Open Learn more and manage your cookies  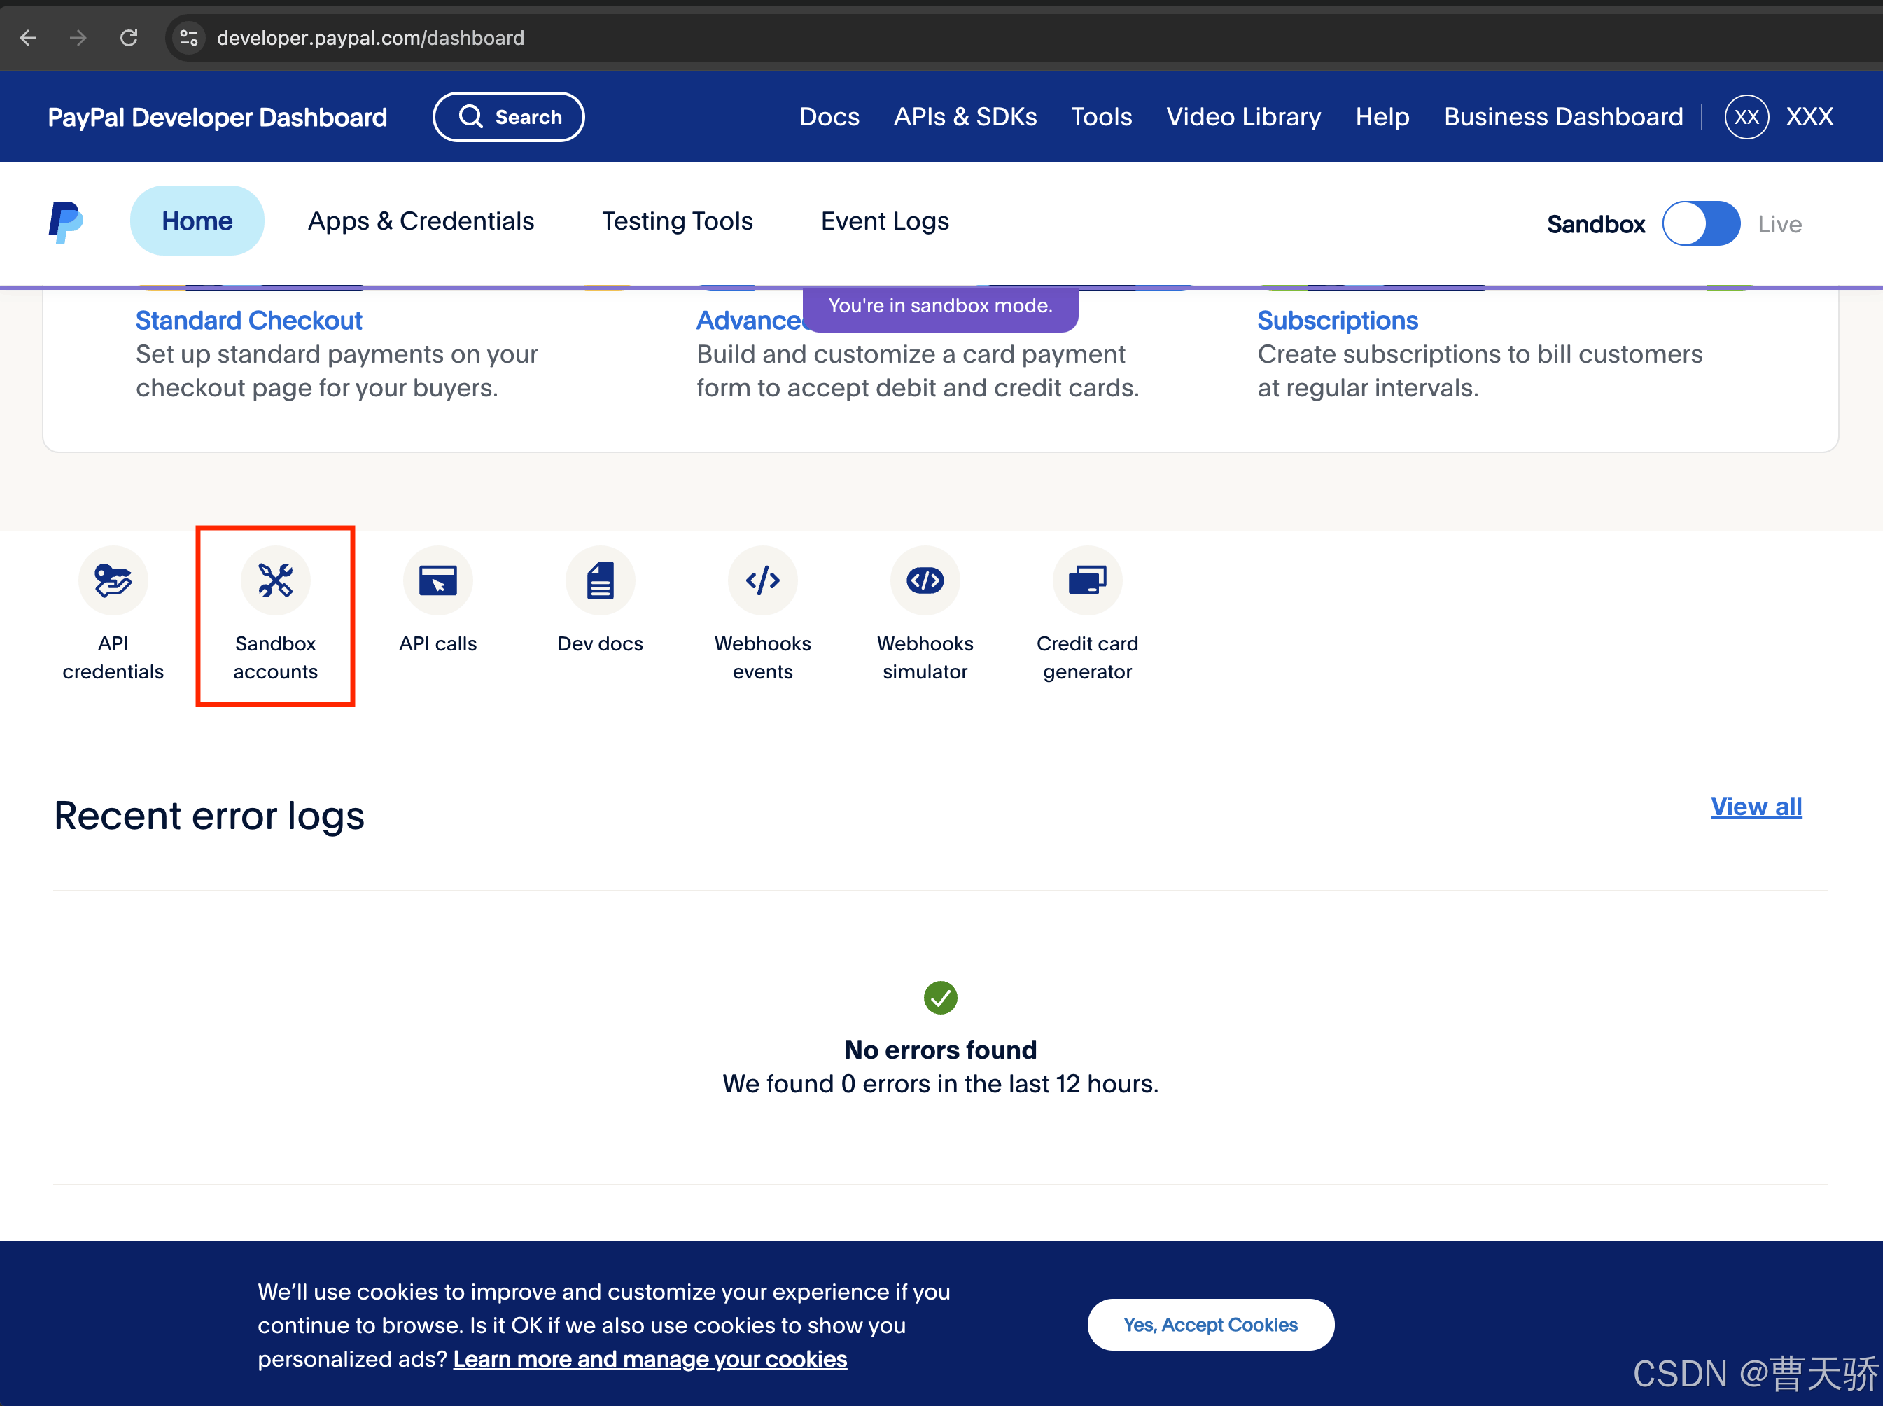[649, 1358]
